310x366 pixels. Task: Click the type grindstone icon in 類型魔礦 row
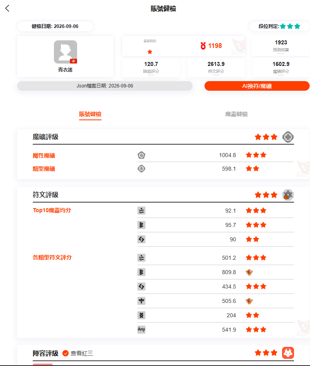[141, 169]
